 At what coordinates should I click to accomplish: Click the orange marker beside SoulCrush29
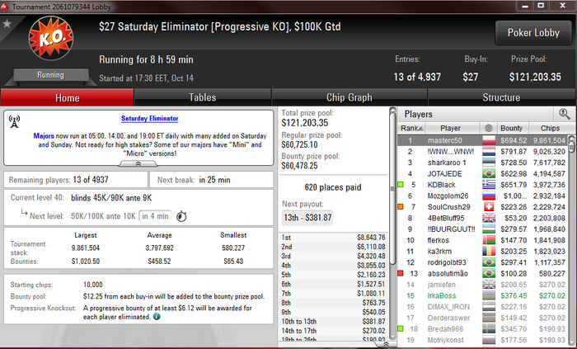[401, 206]
